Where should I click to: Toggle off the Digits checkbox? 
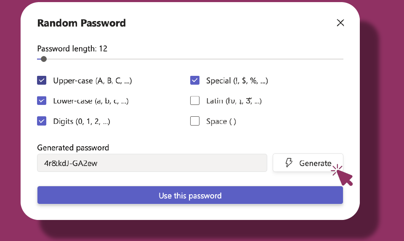[x=42, y=121]
